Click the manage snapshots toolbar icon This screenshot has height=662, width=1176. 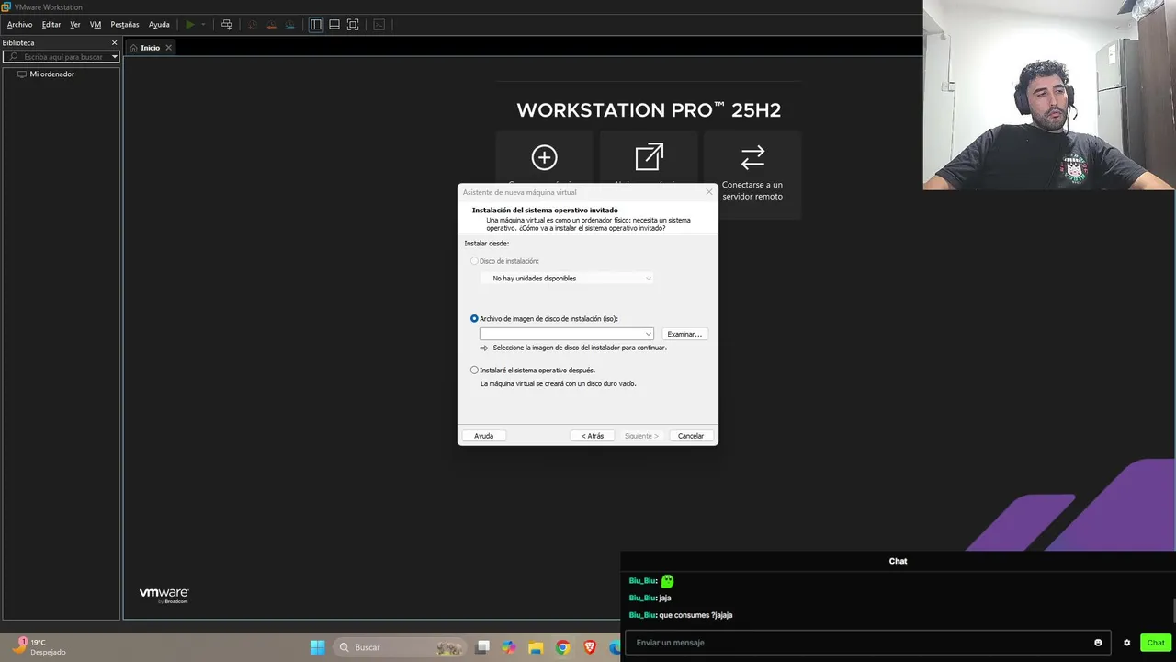[x=289, y=25]
